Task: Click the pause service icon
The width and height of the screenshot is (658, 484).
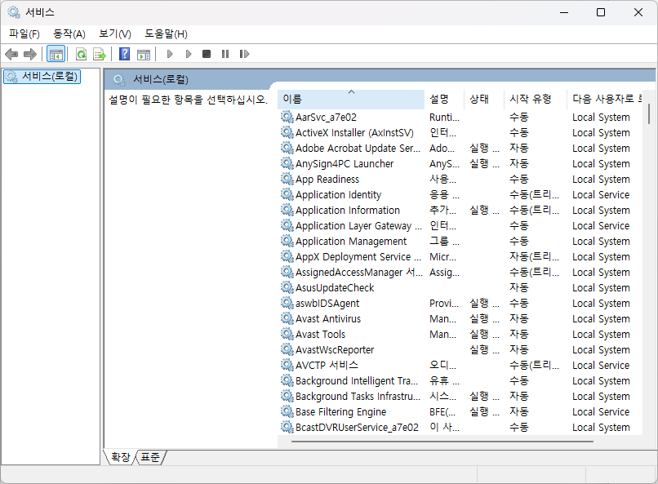Action: [225, 54]
